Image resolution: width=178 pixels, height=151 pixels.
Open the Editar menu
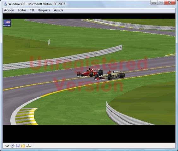point(22,10)
